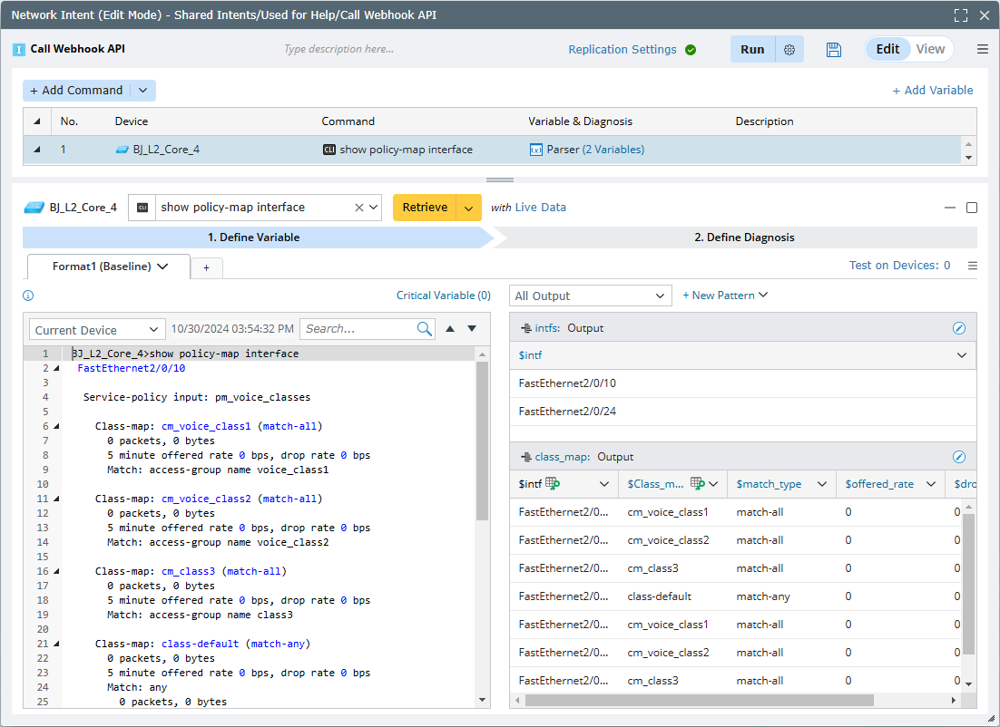This screenshot has width=1000, height=727.
Task: Edit the intfs output pencil icon
Action: click(x=958, y=328)
